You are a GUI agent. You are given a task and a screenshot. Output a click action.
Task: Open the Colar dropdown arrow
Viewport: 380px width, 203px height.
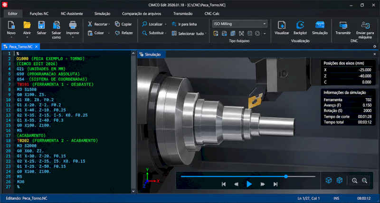pos(109,33)
